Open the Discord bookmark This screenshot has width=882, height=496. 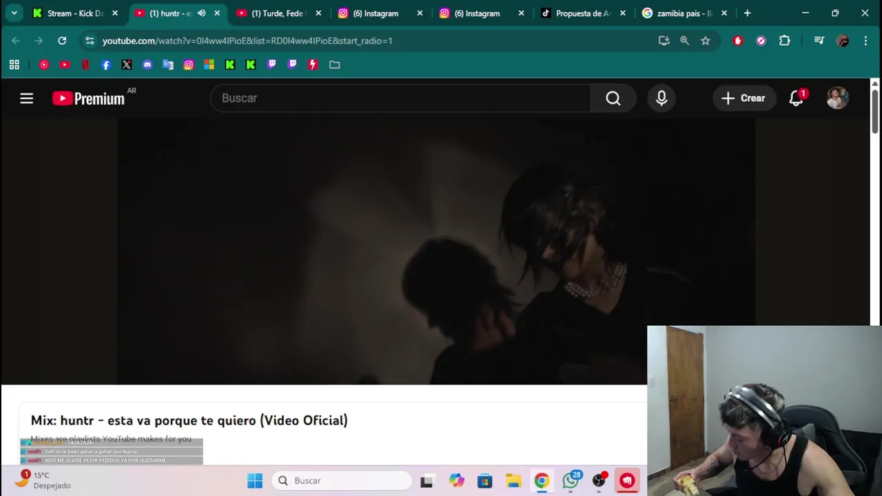147,65
